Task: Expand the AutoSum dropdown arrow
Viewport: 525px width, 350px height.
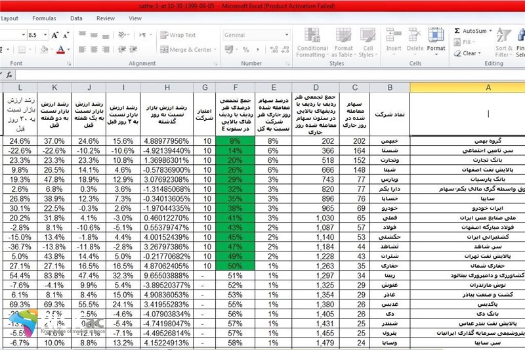Action: click(x=490, y=31)
